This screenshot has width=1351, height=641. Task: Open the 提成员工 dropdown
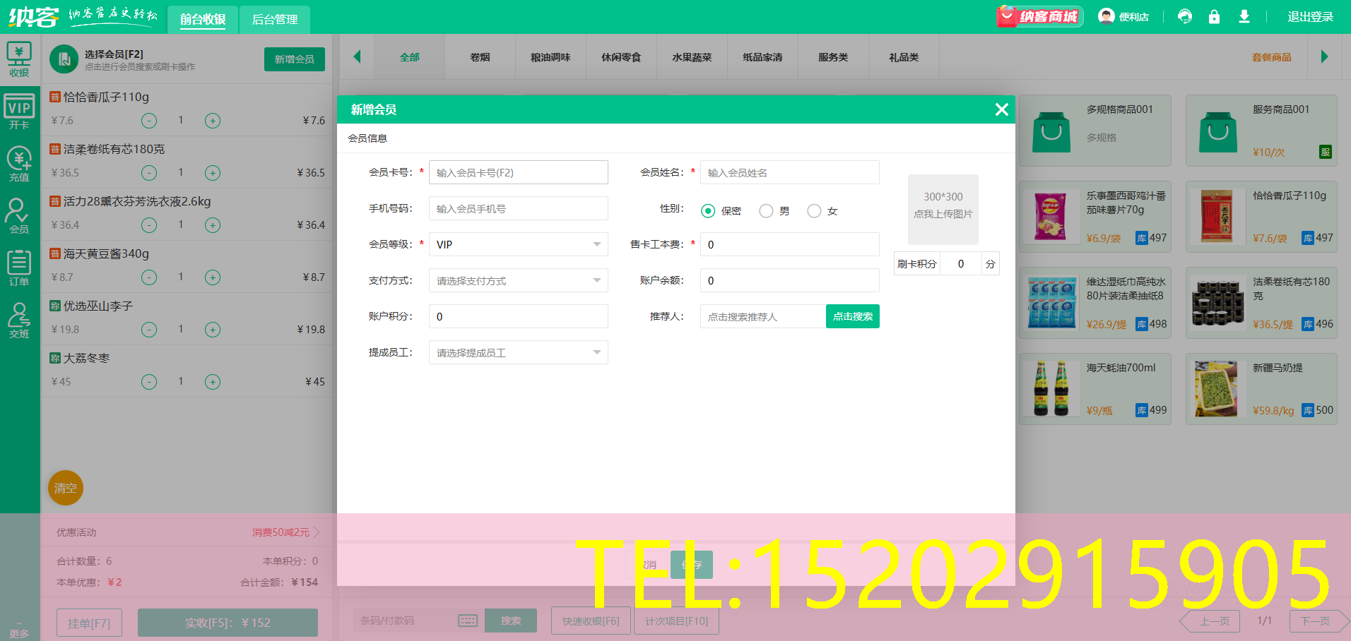click(519, 352)
